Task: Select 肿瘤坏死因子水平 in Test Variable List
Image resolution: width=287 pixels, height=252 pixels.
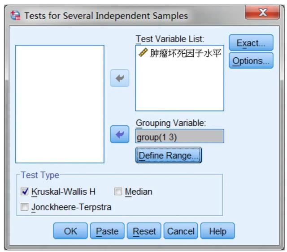Action: click(x=186, y=53)
